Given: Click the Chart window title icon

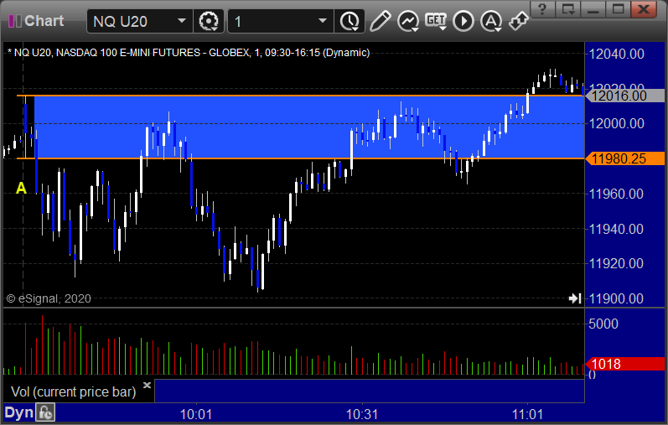Looking at the screenshot, I should [15, 21].
